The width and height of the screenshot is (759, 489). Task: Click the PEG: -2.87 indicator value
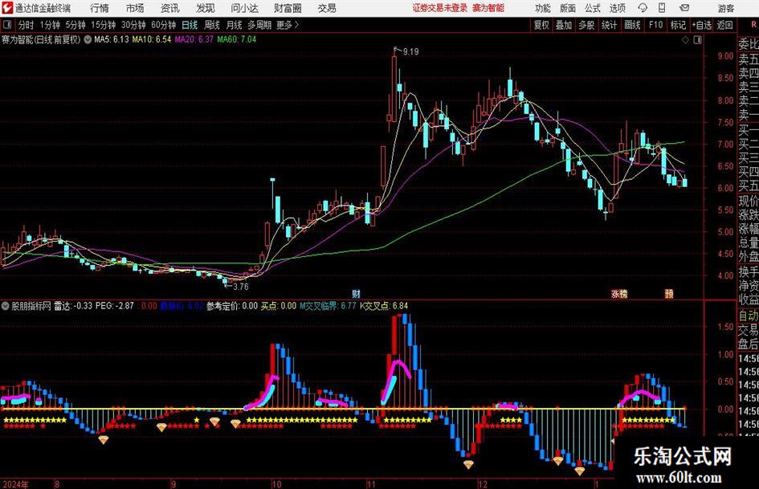click(114, 306)
